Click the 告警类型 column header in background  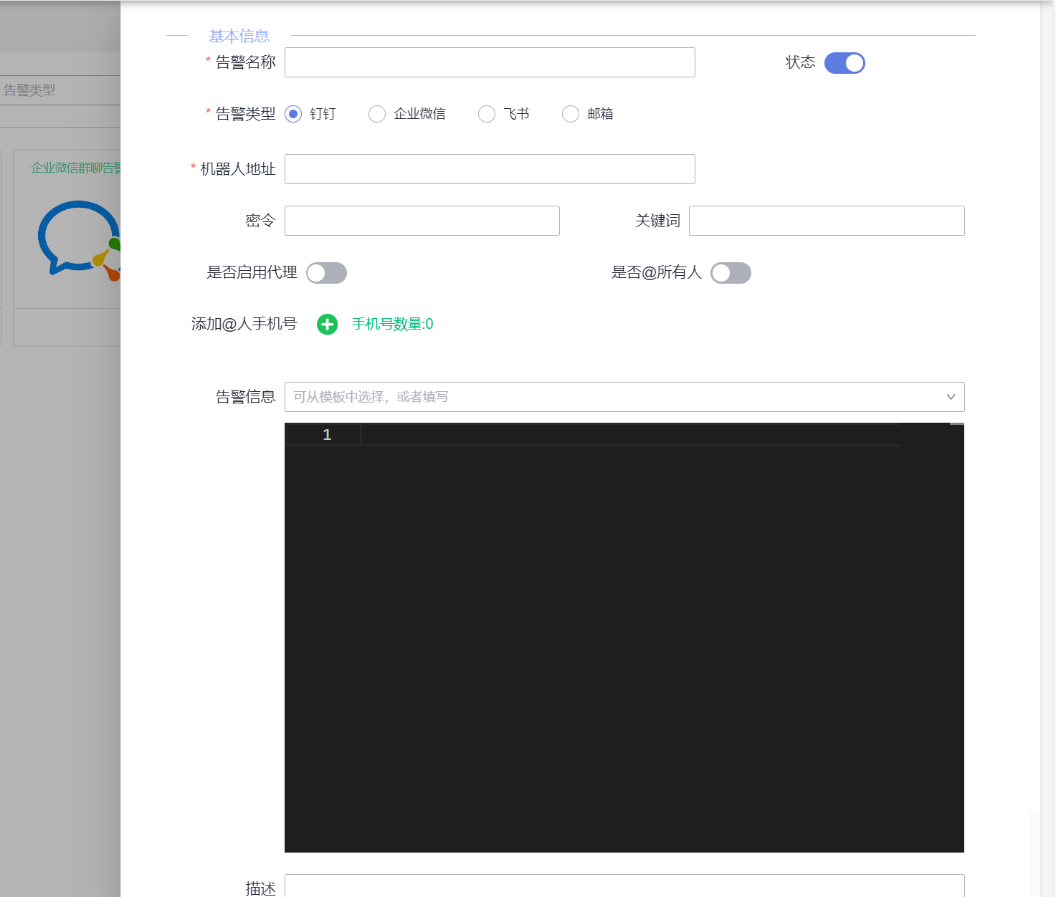(29, 90)
